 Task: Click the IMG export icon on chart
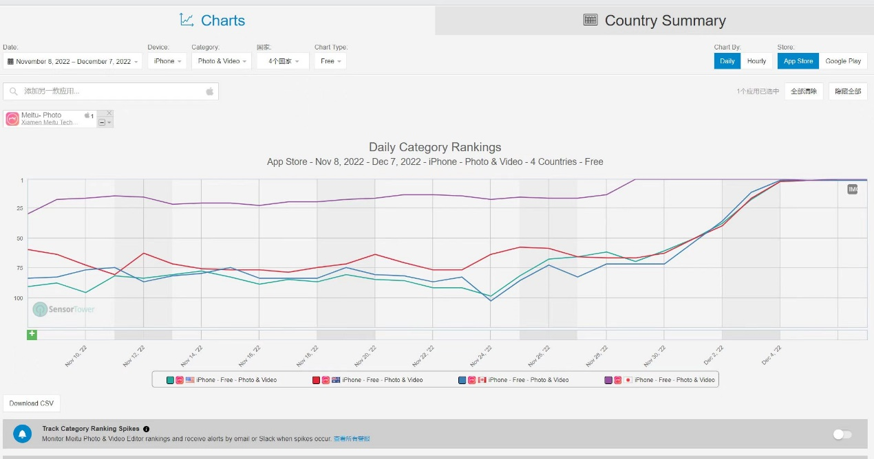coord(853,189)
